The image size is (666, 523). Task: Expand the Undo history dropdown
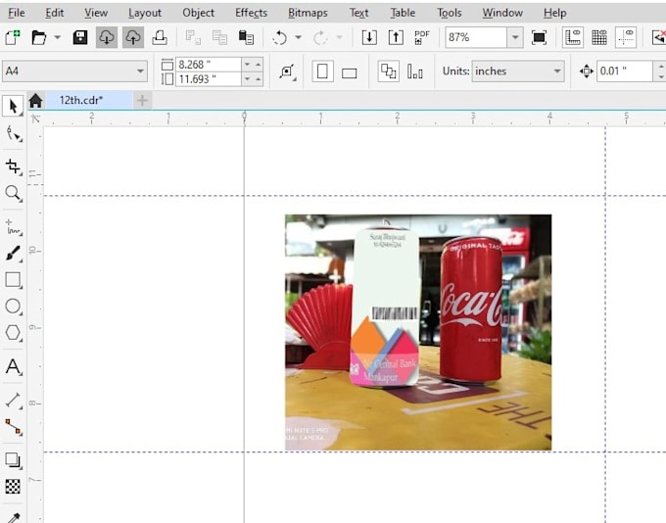click(x=298, y=37)
